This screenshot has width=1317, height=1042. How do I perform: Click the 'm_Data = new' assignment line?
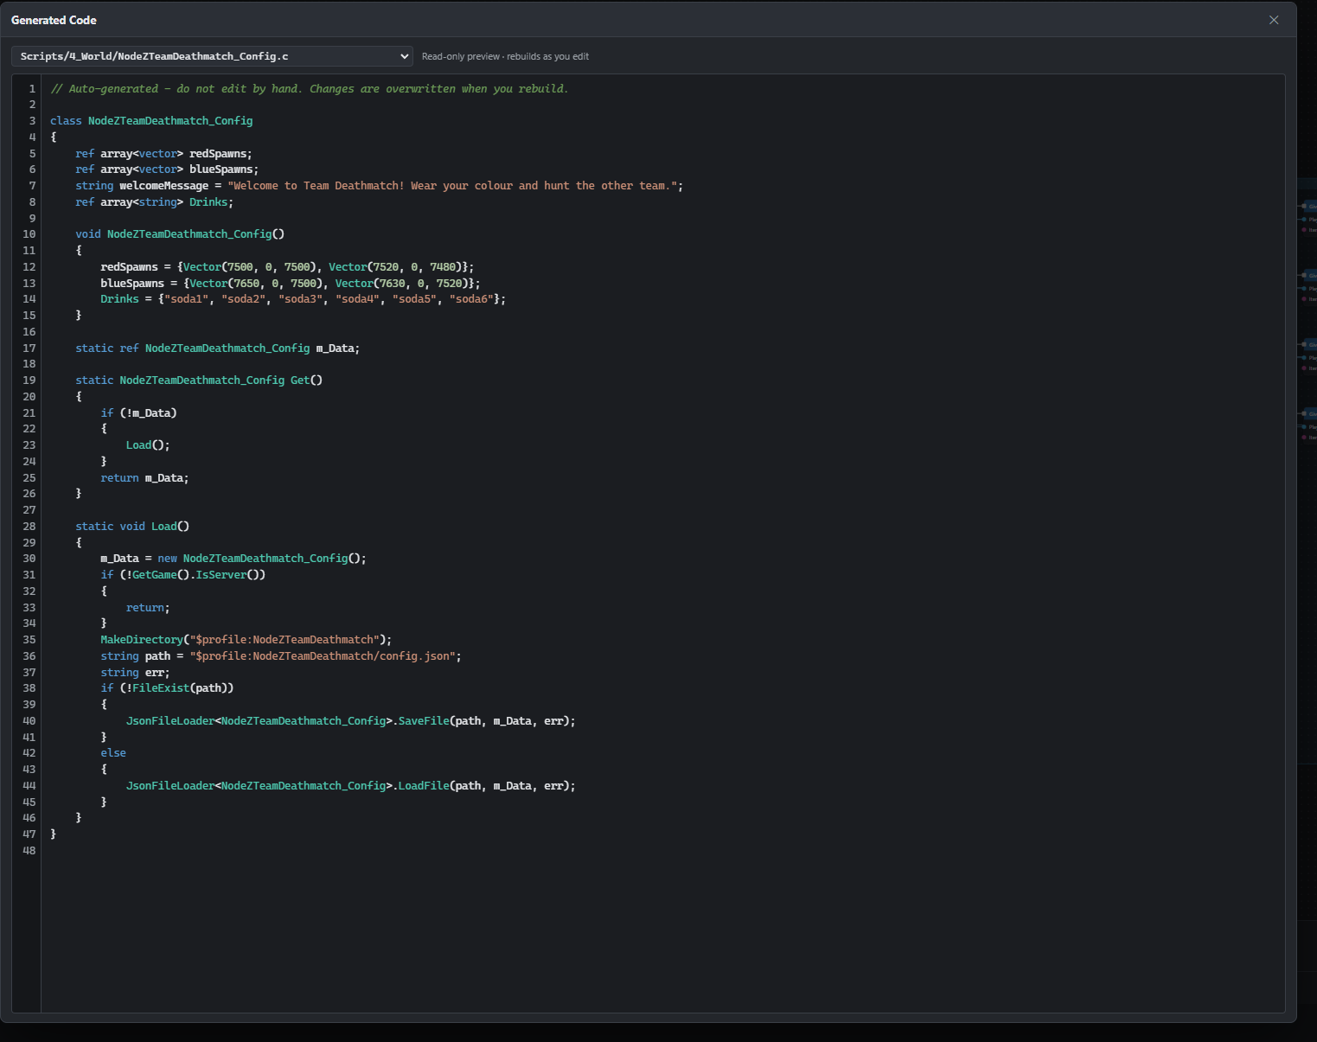coord(233,559)
